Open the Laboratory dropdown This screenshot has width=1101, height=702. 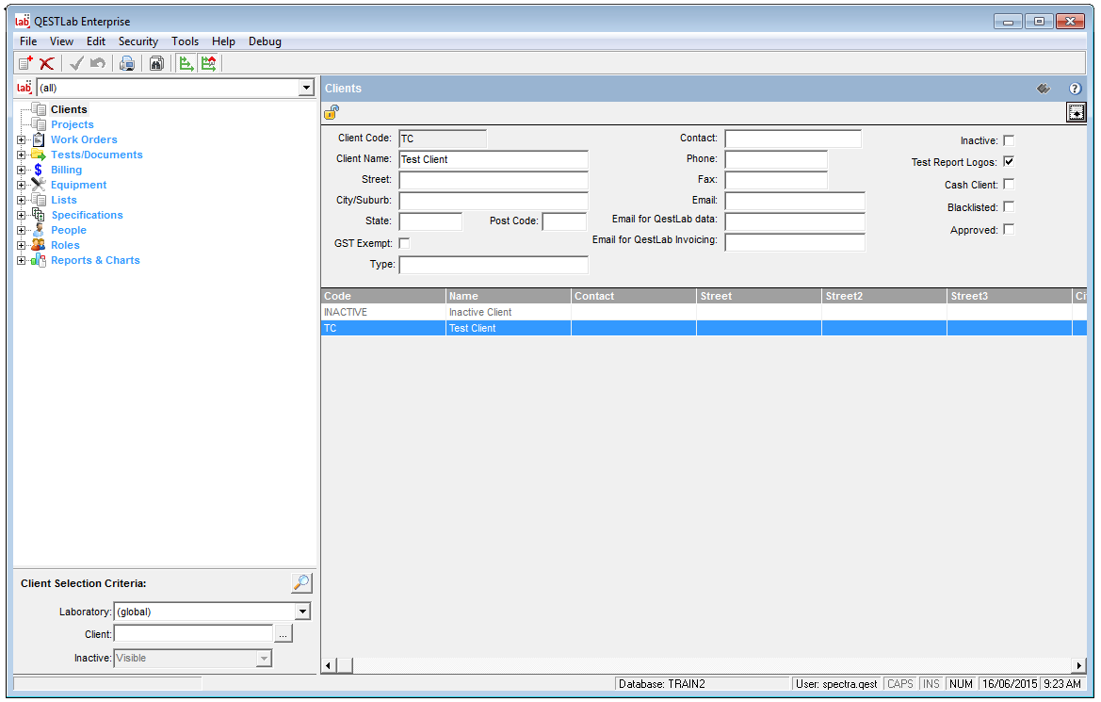[x=301, y=612]
